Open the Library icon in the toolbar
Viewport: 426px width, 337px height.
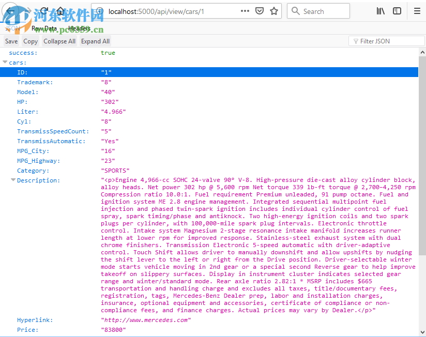(x=381, y=11)
